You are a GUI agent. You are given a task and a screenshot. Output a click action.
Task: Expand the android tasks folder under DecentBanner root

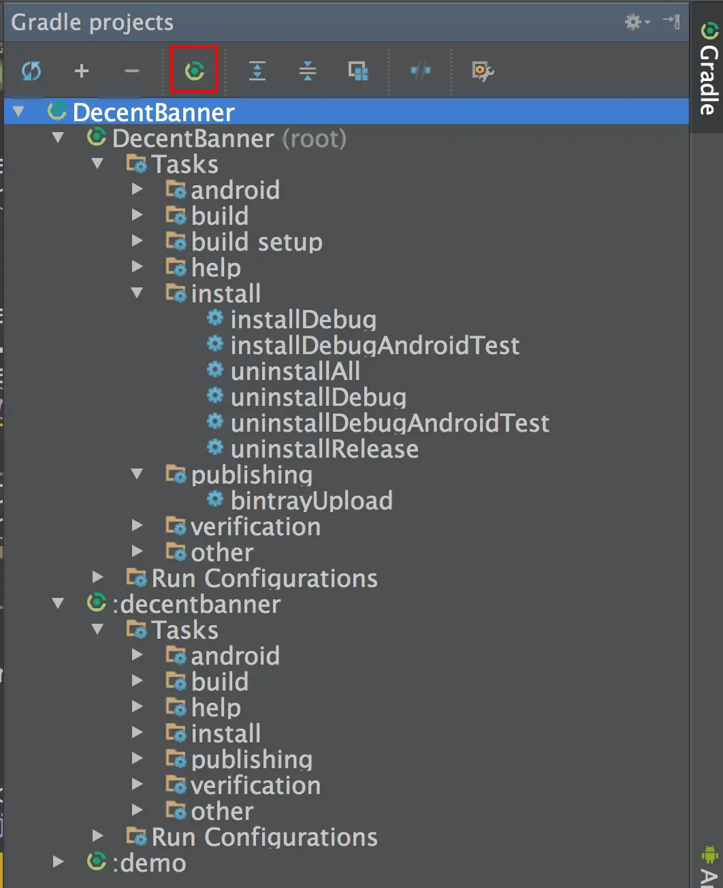137,189
